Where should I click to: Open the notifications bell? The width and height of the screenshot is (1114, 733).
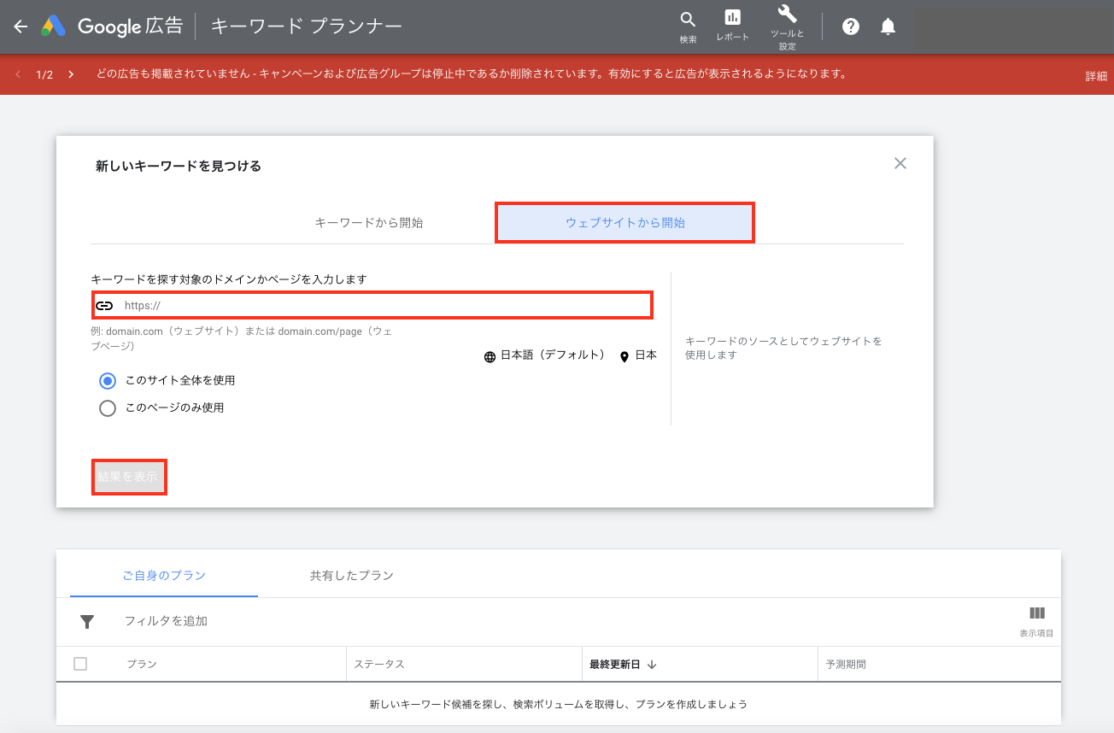point(888,26)
